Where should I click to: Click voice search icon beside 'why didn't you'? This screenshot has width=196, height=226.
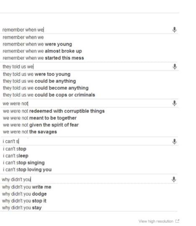(174, 180)
